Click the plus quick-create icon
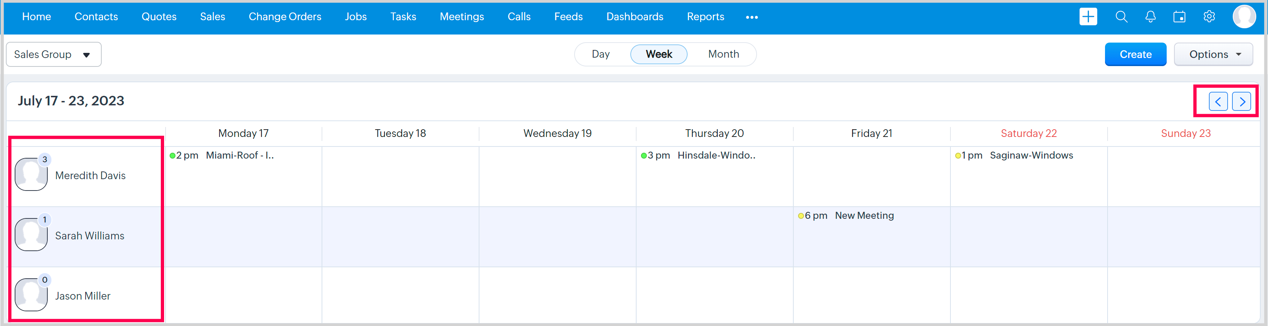The height and width of the screenshot is (326, 1268). 1088,17
